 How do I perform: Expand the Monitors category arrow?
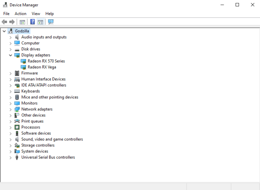[10, 103]
